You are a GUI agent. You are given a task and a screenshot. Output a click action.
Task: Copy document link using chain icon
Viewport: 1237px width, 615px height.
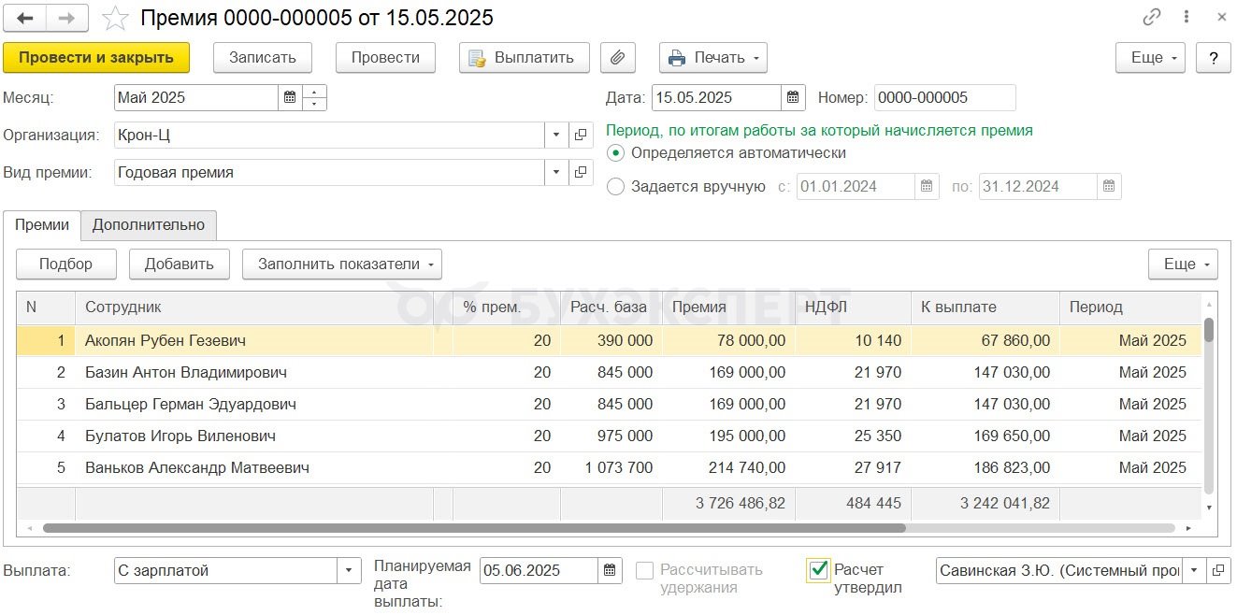[x=1152, y=17]
